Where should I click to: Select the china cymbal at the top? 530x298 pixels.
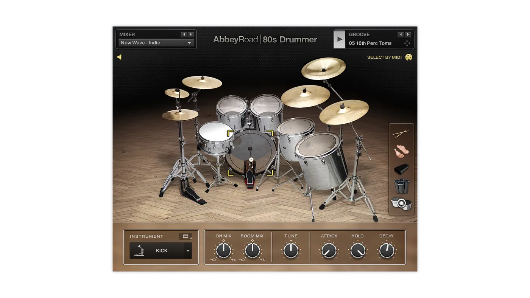(324, 68)
